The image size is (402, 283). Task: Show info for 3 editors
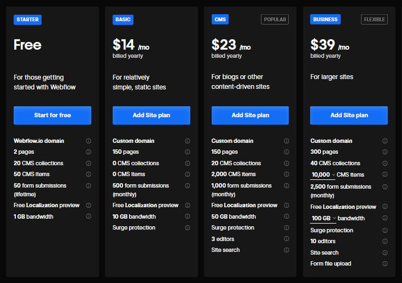287,238
